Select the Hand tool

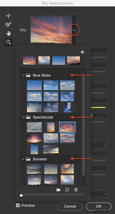click(x=9, y=33)
